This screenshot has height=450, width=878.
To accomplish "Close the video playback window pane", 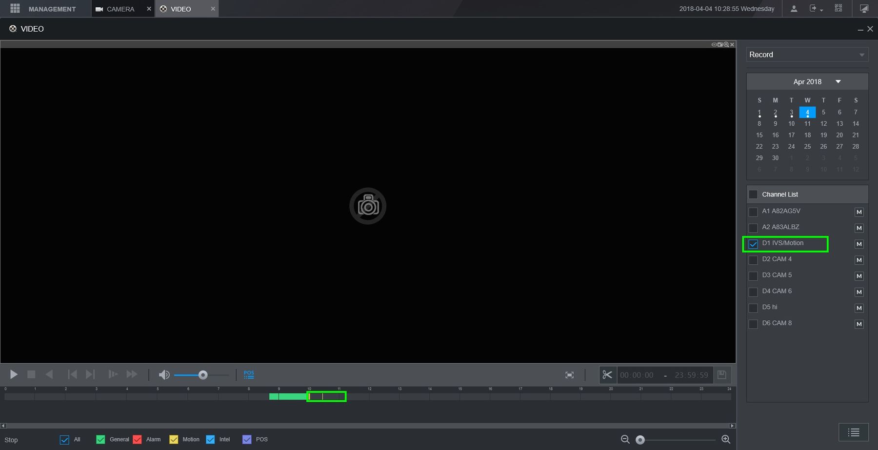I will [732, 44].
